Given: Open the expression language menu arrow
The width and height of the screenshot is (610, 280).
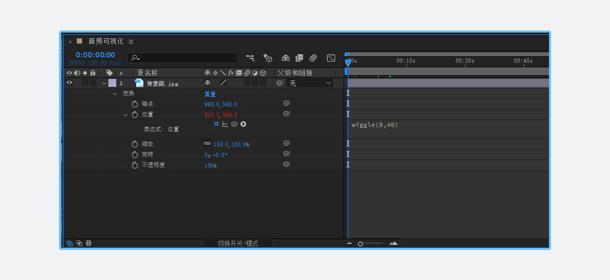Looking at the screenshot, I should (x=243, y=124).
